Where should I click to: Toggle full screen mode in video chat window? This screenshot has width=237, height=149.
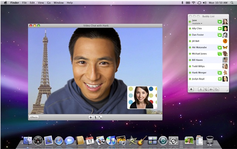[x=100, y=117]
